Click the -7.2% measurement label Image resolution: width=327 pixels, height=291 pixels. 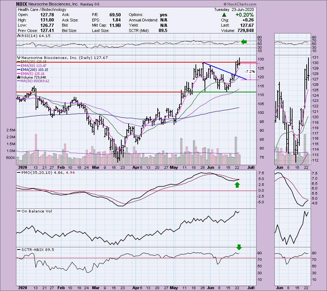[250, 71]
